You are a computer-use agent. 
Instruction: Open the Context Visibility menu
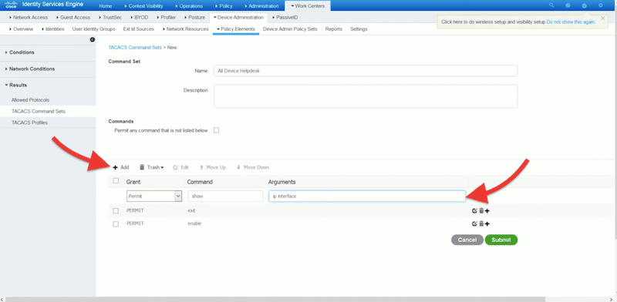143,6
